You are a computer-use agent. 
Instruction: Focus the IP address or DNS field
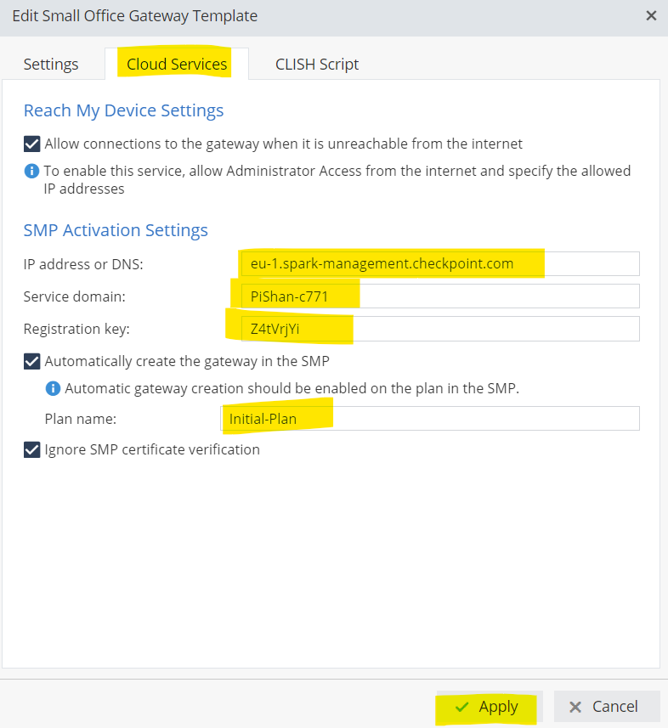click(439, 263)
